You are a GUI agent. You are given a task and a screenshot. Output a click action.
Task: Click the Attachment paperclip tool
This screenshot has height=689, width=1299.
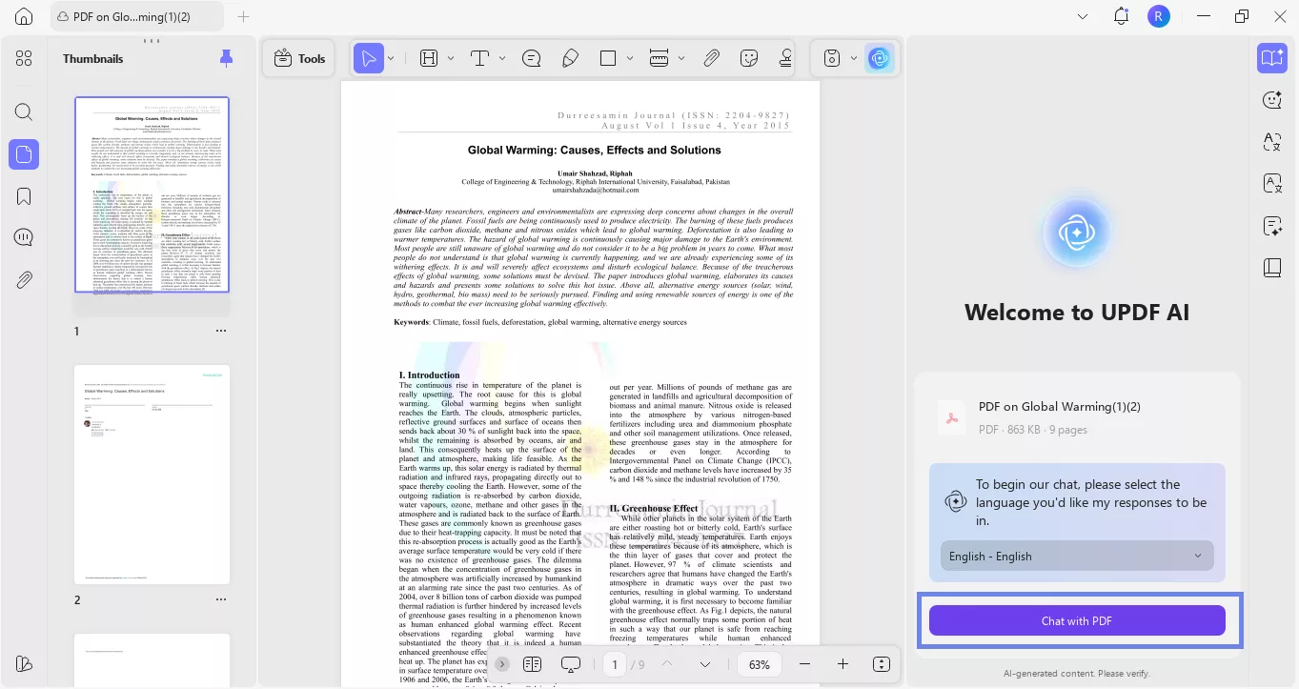tap(711, 58)
